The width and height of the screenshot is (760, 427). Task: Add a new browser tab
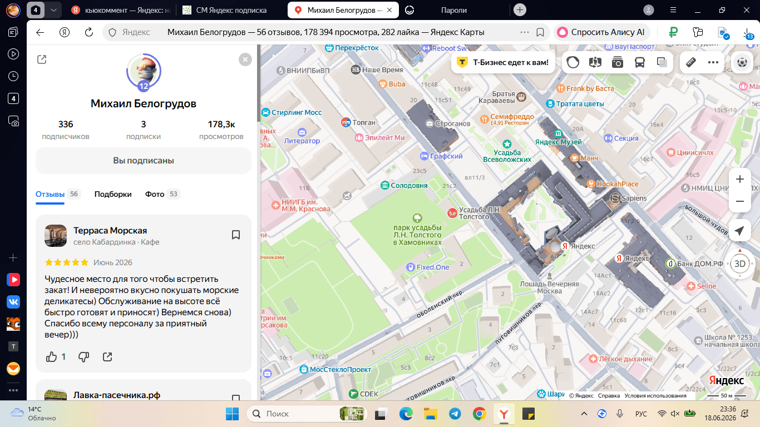pyautogui.click(x=520, y=10)
